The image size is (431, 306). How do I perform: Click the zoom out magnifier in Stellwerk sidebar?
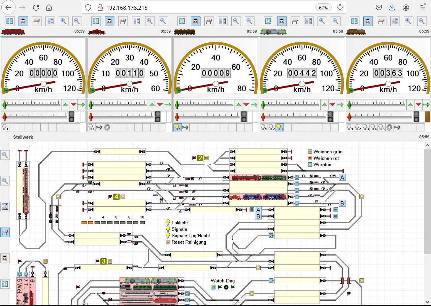[x=5, y=155]
